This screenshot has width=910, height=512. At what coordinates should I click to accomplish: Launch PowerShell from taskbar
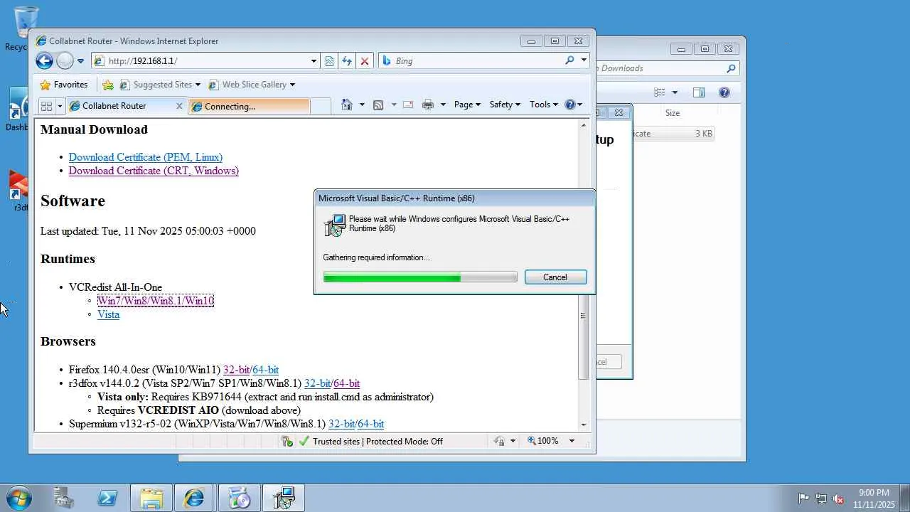(107, 498)
